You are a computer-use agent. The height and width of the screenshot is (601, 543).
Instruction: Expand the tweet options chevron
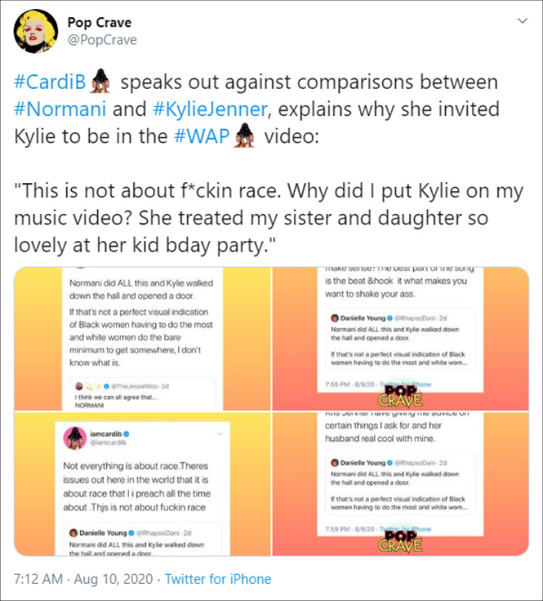tap(523, 20)
